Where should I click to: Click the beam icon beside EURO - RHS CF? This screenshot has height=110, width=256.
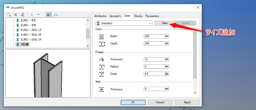tap(18, 30)
